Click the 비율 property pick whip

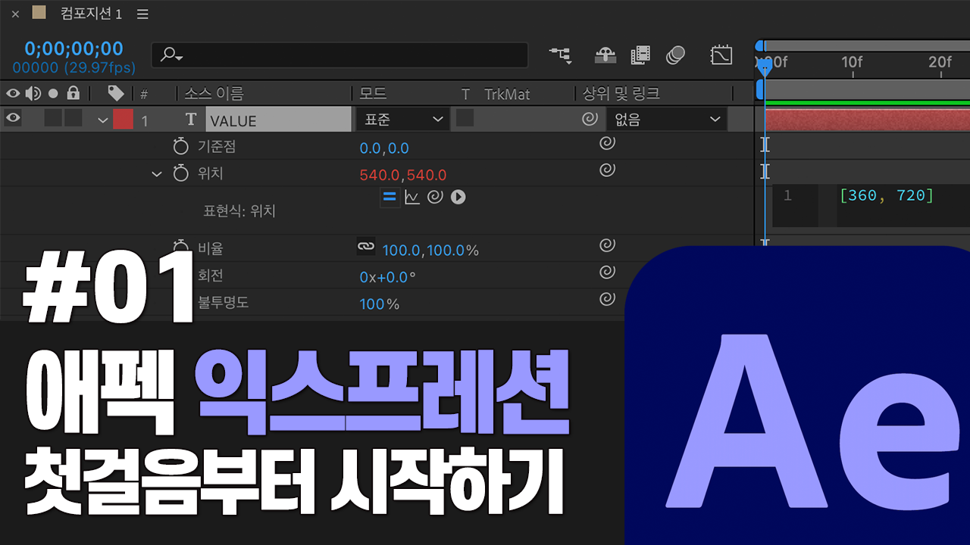[607, 245]
